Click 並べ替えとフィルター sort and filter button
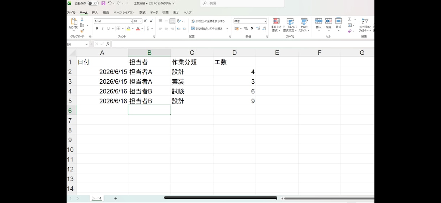 coord(365,25)
